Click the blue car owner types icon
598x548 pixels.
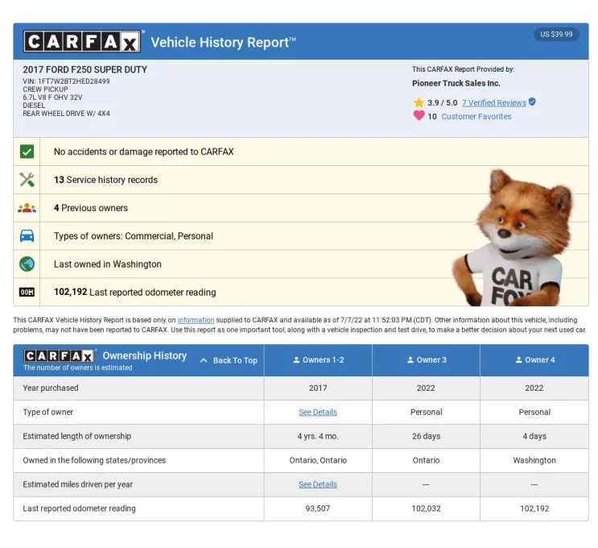[27, 236]
